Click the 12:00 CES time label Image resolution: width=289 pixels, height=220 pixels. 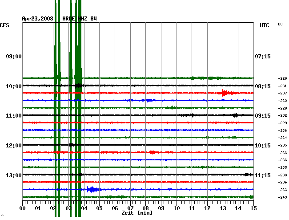14,146
